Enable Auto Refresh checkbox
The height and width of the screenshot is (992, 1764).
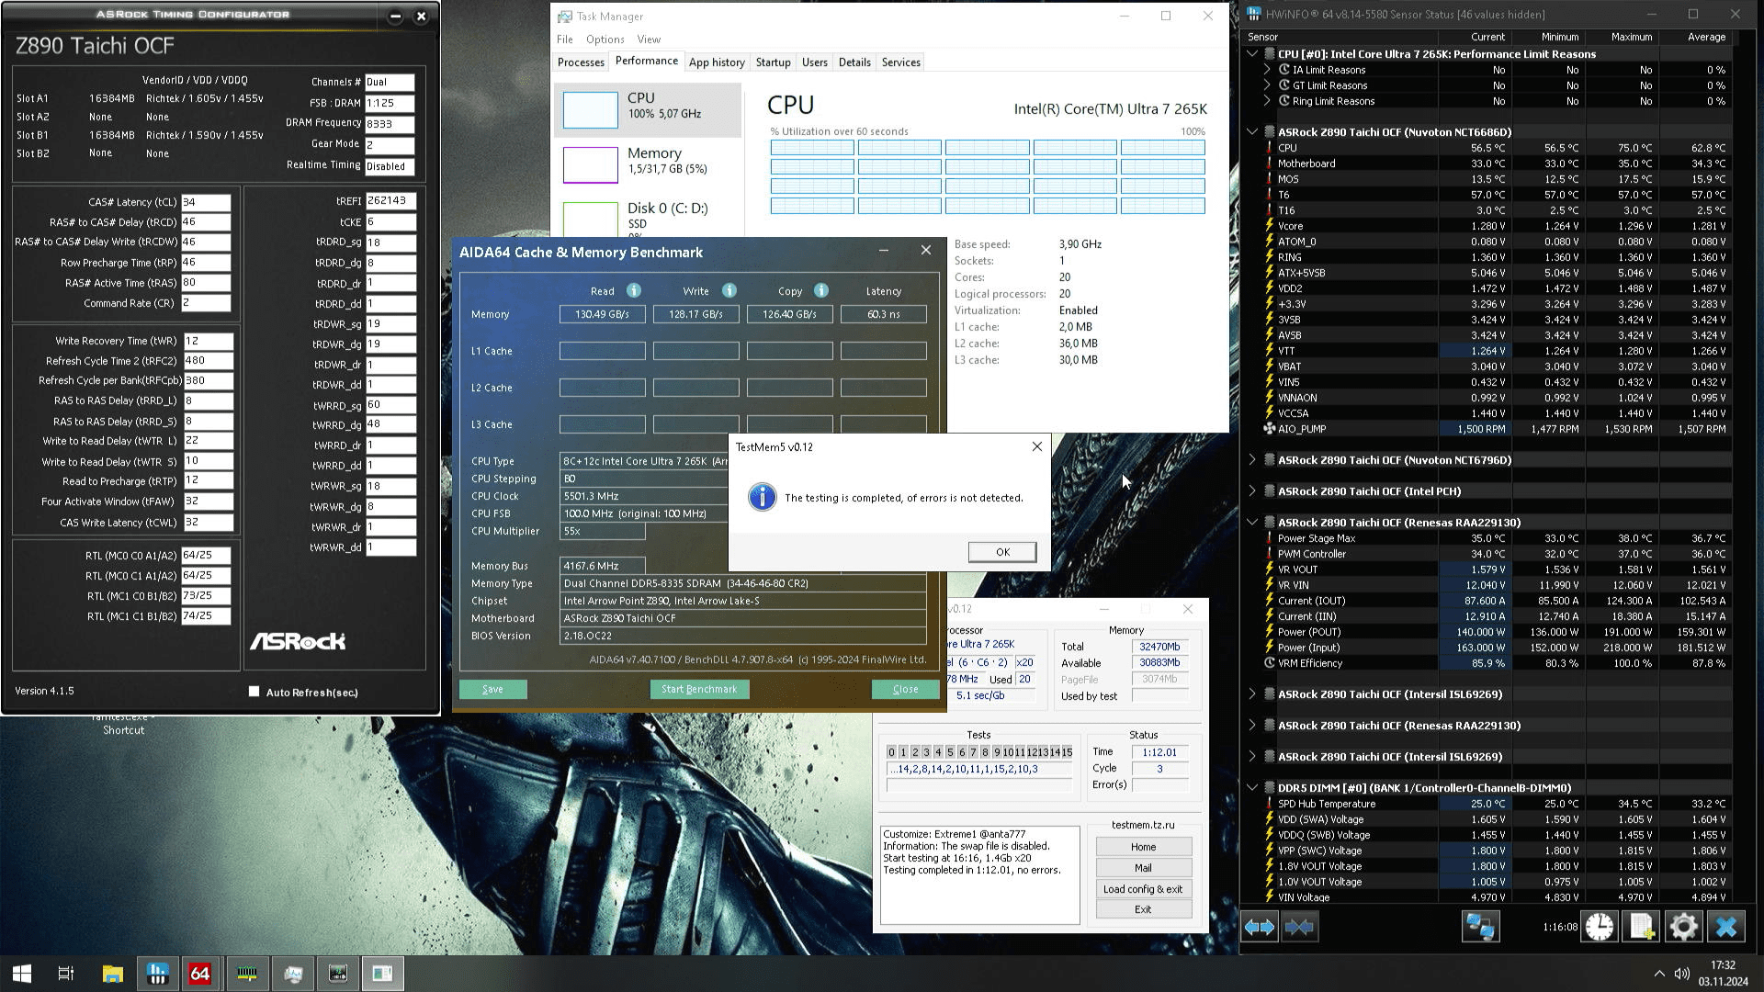[x=254, y=692]
